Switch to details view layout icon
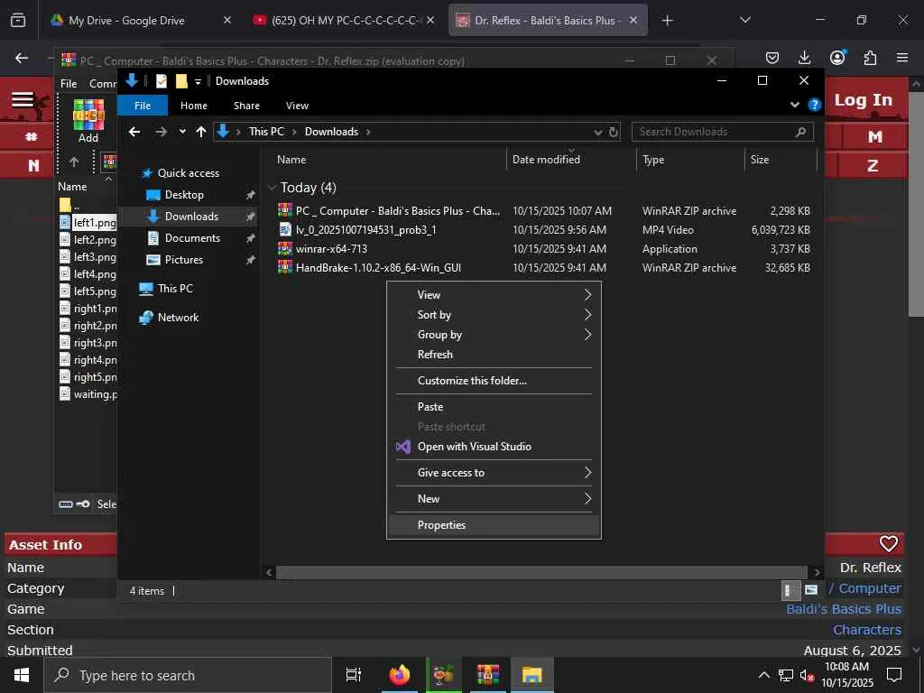This screenshot has height=693, width=924. click(x=790, y=590)
